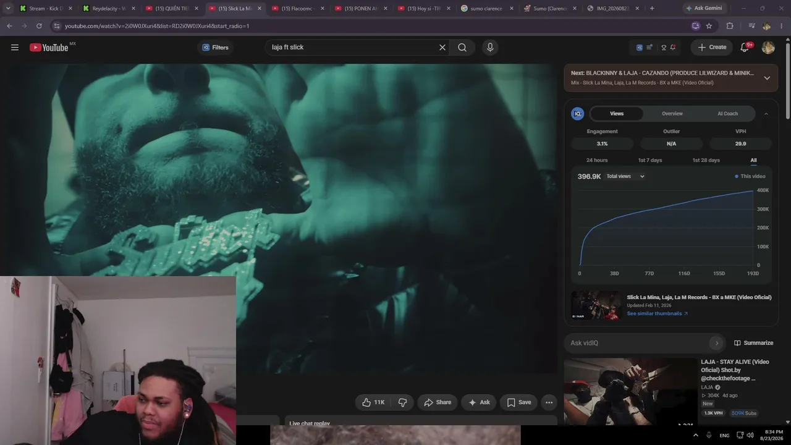
Task: Open browser media control icon
Action: tap(751, 26)
